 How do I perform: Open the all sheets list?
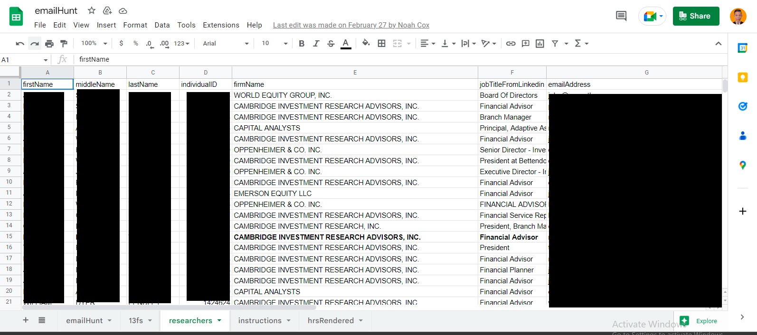pyautogui.click(x=42, y=320)
